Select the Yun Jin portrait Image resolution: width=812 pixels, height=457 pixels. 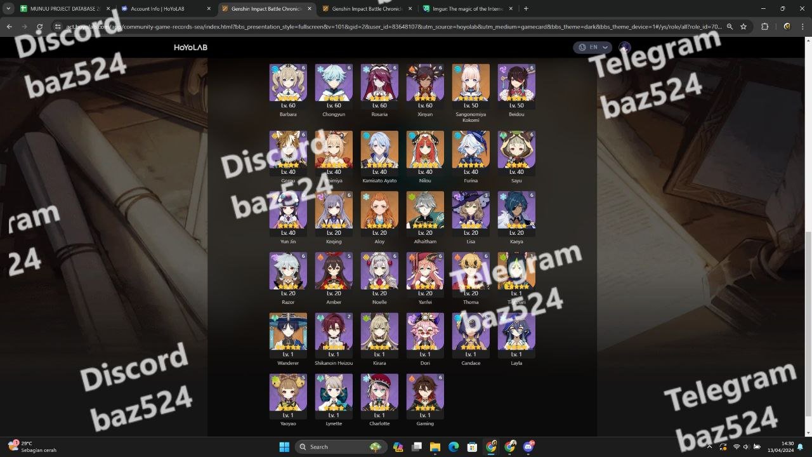click(x=288, y=215)
